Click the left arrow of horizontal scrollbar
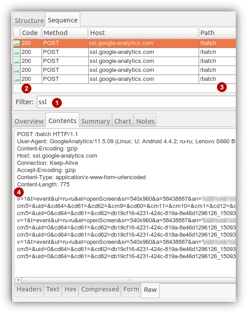This screenshot has width=247, height=313. pos(18,280)
